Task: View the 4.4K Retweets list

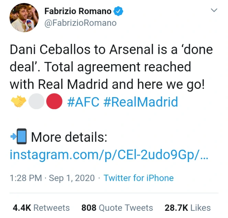Action: coord(41,208)
